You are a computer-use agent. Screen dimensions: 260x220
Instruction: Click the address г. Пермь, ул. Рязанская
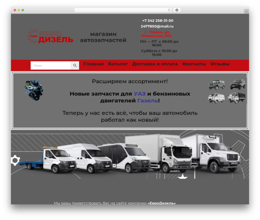157,34
